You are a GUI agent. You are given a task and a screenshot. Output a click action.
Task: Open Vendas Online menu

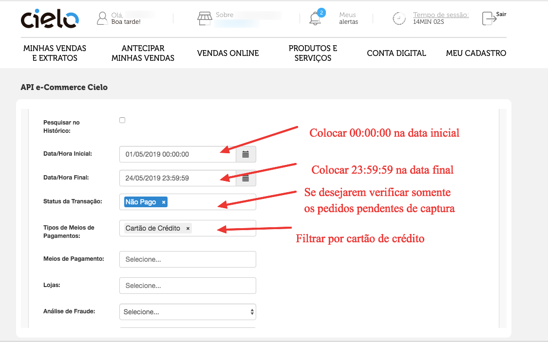pos(228,53)
